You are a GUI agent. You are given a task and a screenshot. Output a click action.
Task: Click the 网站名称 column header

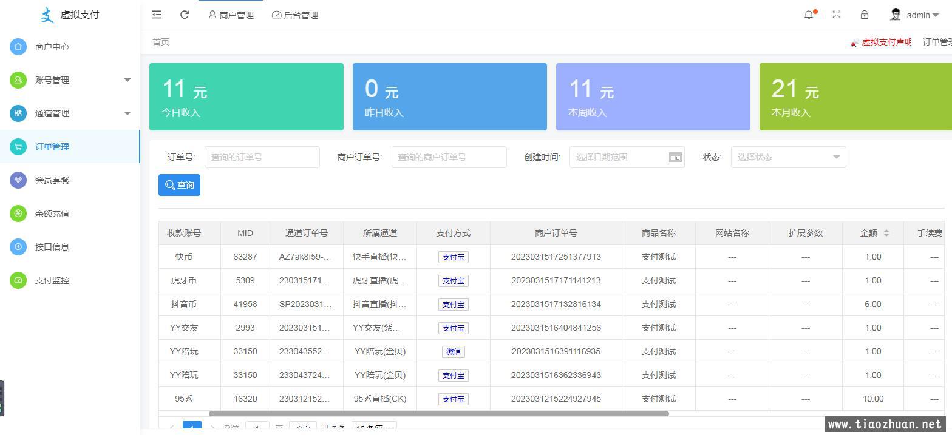tap(732, 233)
